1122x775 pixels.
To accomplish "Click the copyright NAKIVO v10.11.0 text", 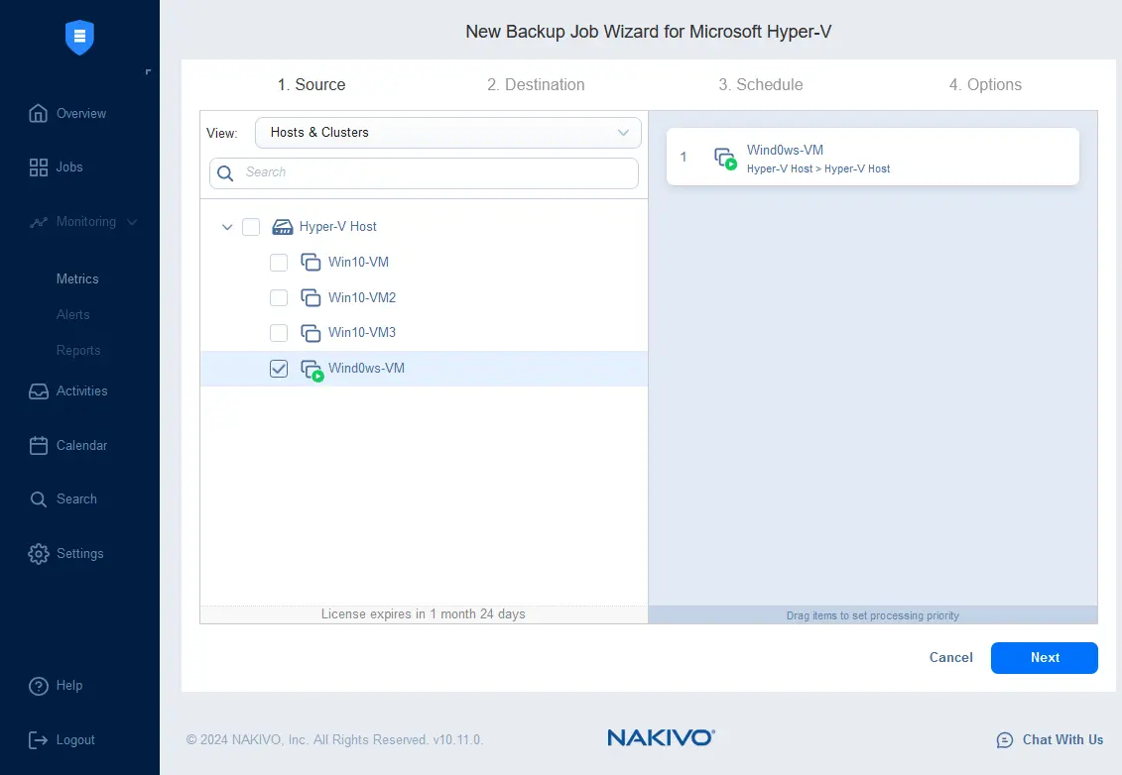I will pyautogui.click(x=335, y=740).
